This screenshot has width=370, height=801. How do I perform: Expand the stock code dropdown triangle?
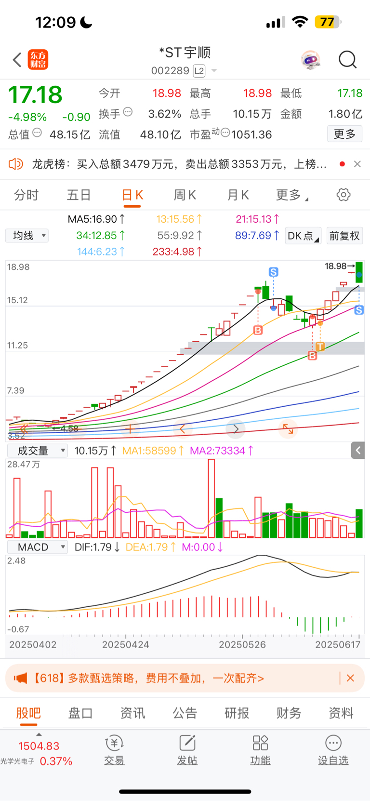(214, 71)
